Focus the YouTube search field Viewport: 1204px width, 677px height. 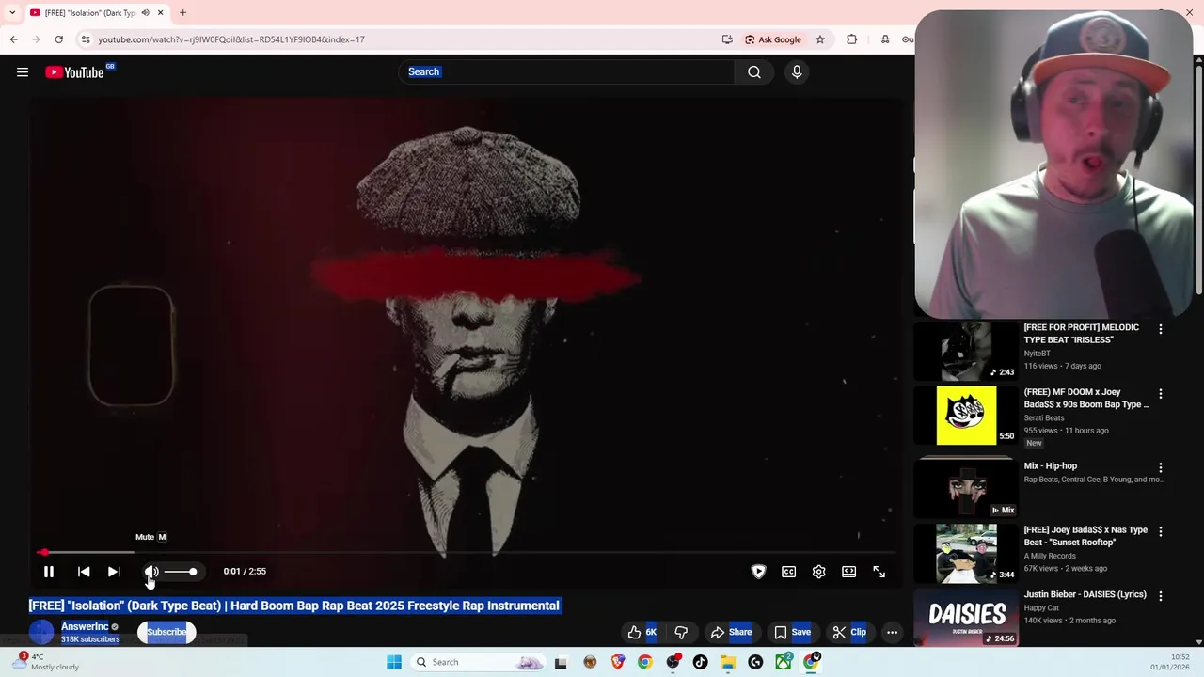pos(567,72)
